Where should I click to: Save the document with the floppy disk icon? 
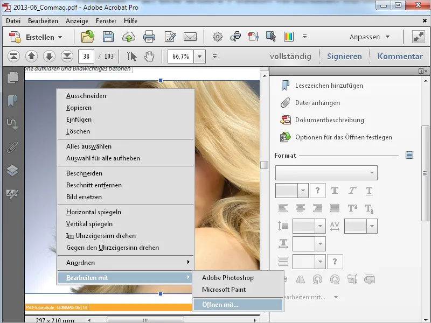point(108,37)
